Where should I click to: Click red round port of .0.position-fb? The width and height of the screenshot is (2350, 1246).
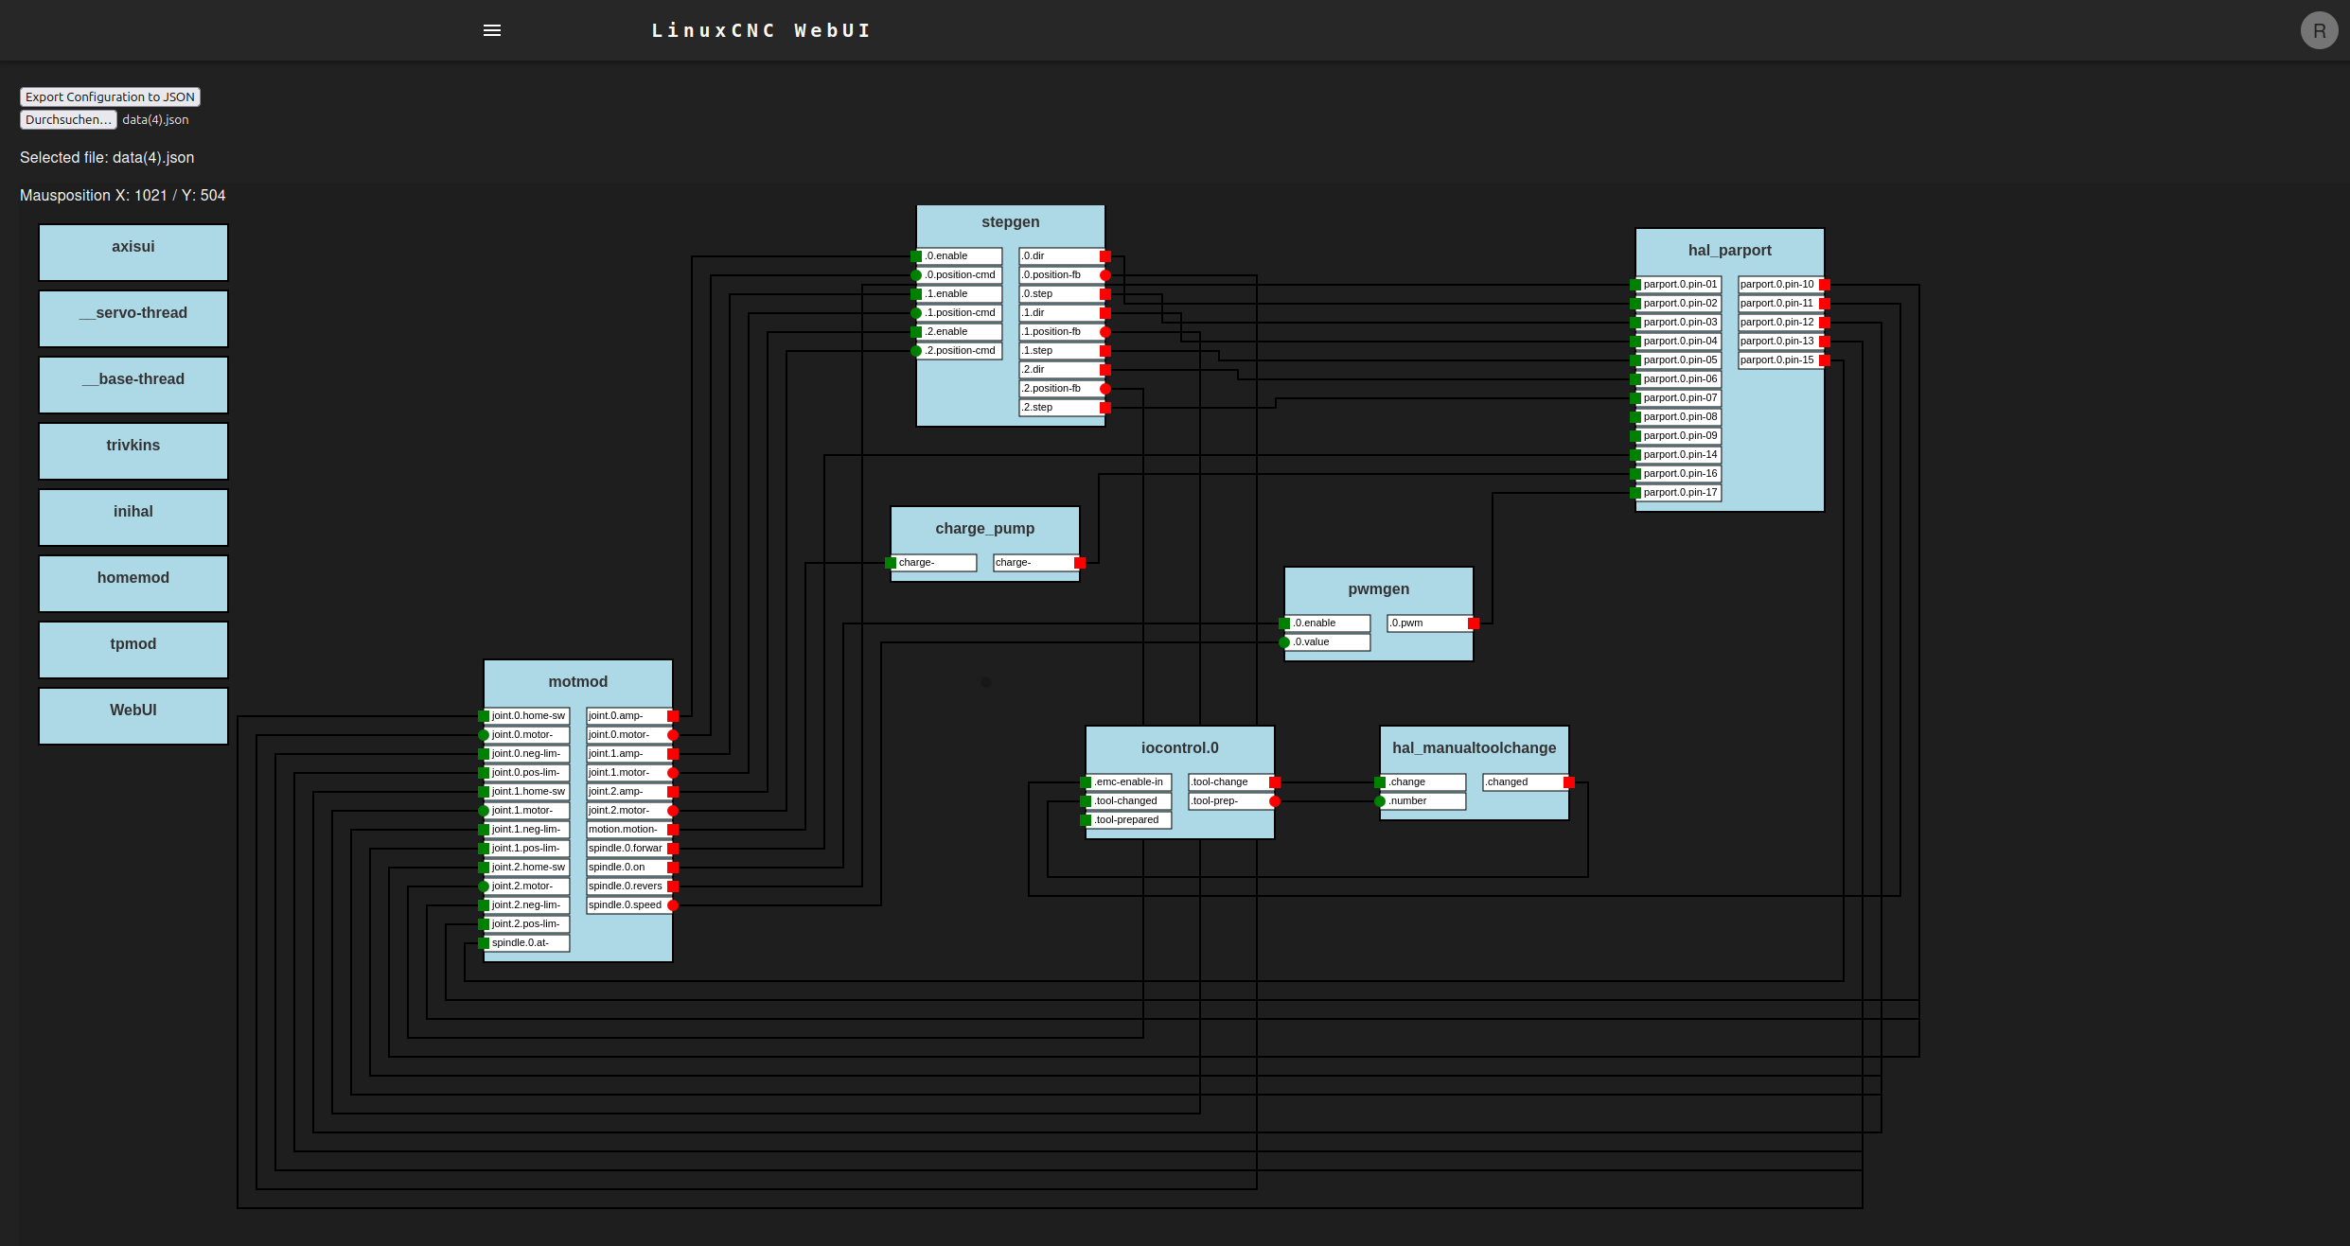(1104, 275)
